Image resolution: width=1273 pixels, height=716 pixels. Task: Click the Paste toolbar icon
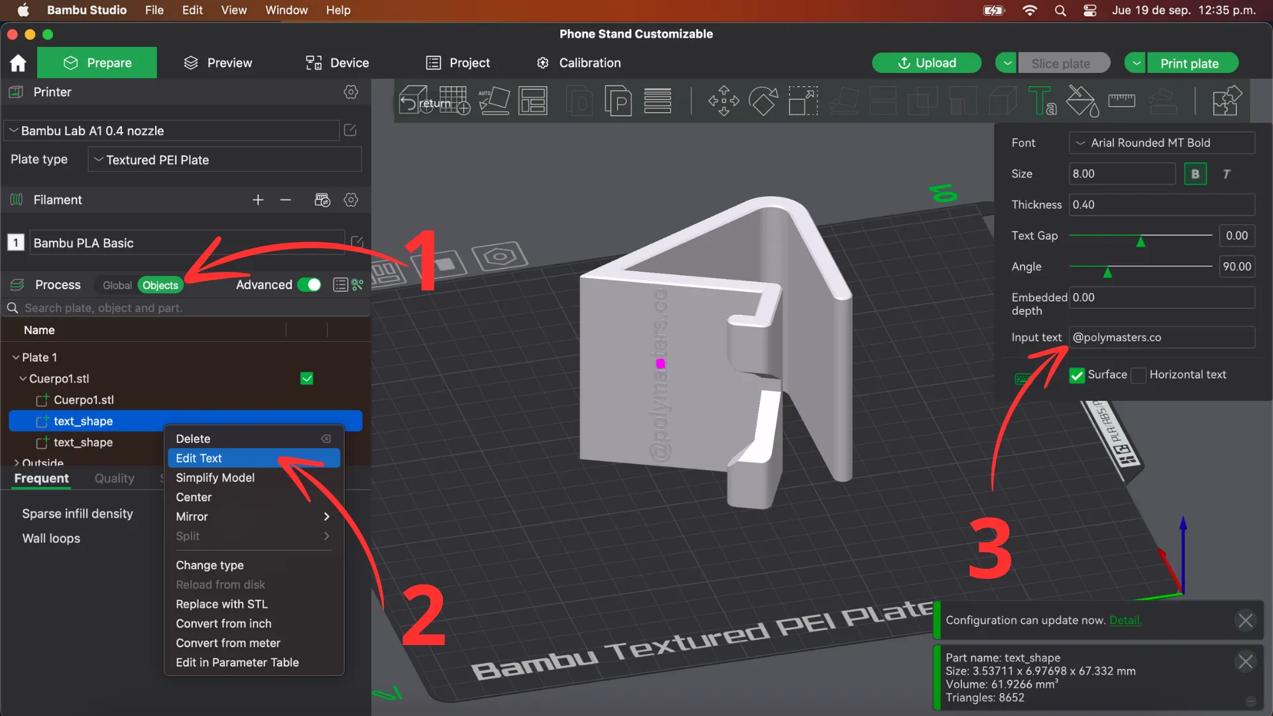[618, 101]
